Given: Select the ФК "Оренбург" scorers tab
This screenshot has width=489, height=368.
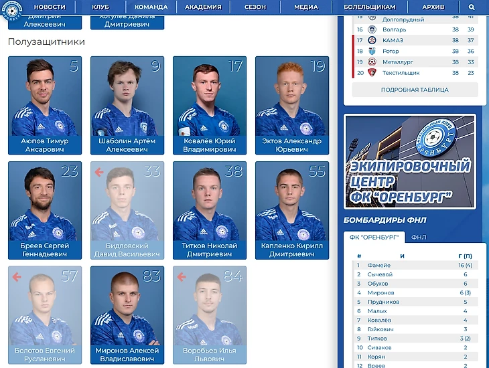Looking at the screenshot, I should (374, 237).
